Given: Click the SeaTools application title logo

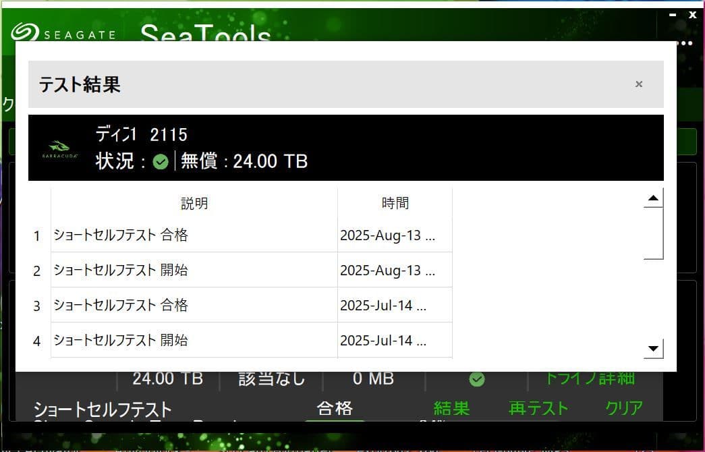Looking at the screenshot, I should [204, 34].
